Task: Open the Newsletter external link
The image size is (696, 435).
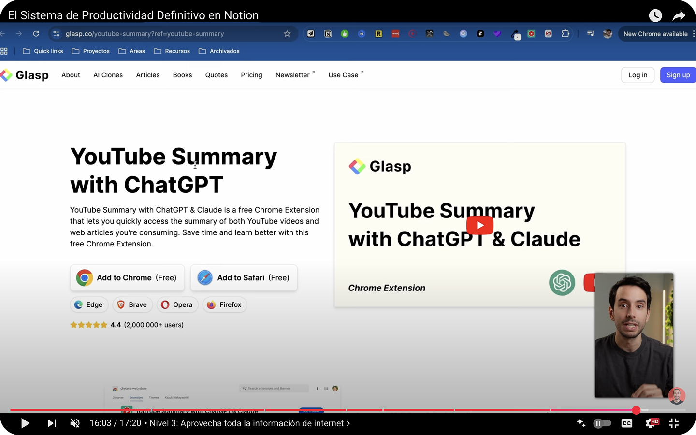Action: (295, 75)
